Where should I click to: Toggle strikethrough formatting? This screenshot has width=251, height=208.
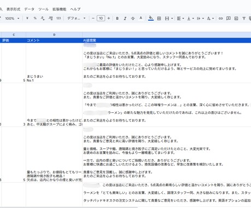tap(133, 18)
